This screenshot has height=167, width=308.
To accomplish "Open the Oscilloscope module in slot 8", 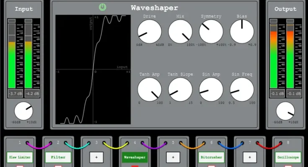I will pyautogui.click(x=288, y=157).
